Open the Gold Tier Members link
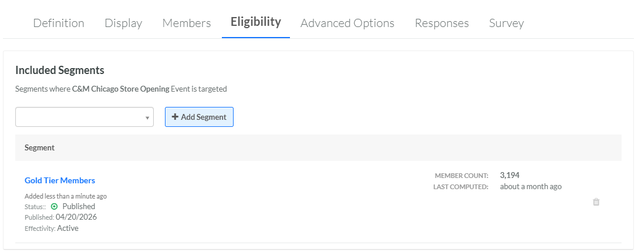 click(x=60, y=180)
